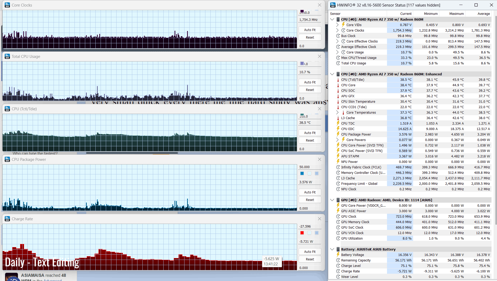Screen dimensions: 497x281
Task: Close the Total CPU Usage graph window
Action: [320, 57]
